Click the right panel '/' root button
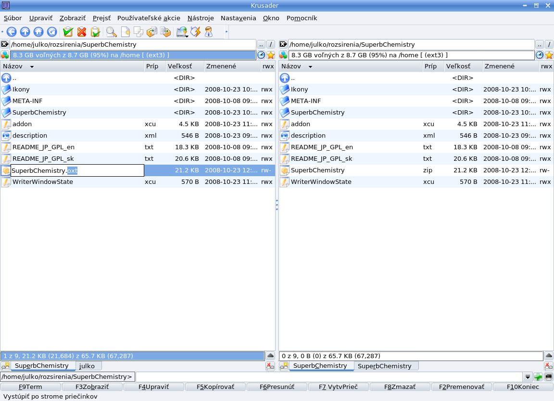This screenshot has height=401, width=554. 549,45
